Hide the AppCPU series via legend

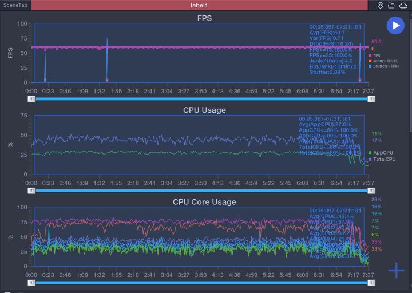tap(381, 153)
